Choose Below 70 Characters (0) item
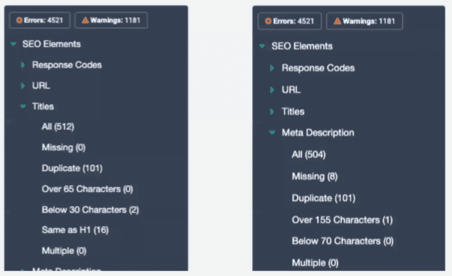The width and height of the screenshot is (452, 276). (x=343, y=241)
